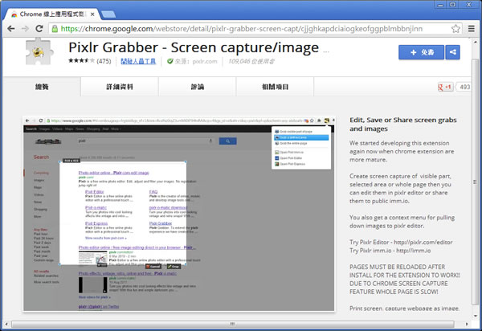482x331 pixels.
Task: Click the Google +1 button
Action: (445, 87)
